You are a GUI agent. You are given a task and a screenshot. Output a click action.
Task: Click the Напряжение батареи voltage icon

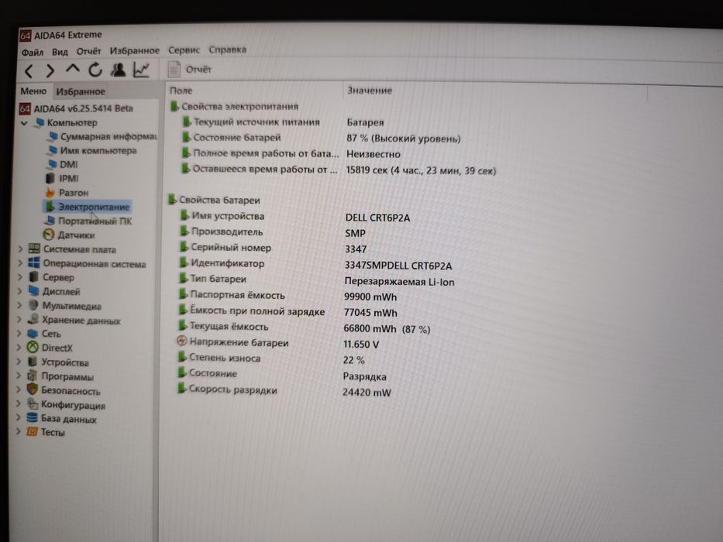point(181,341)
